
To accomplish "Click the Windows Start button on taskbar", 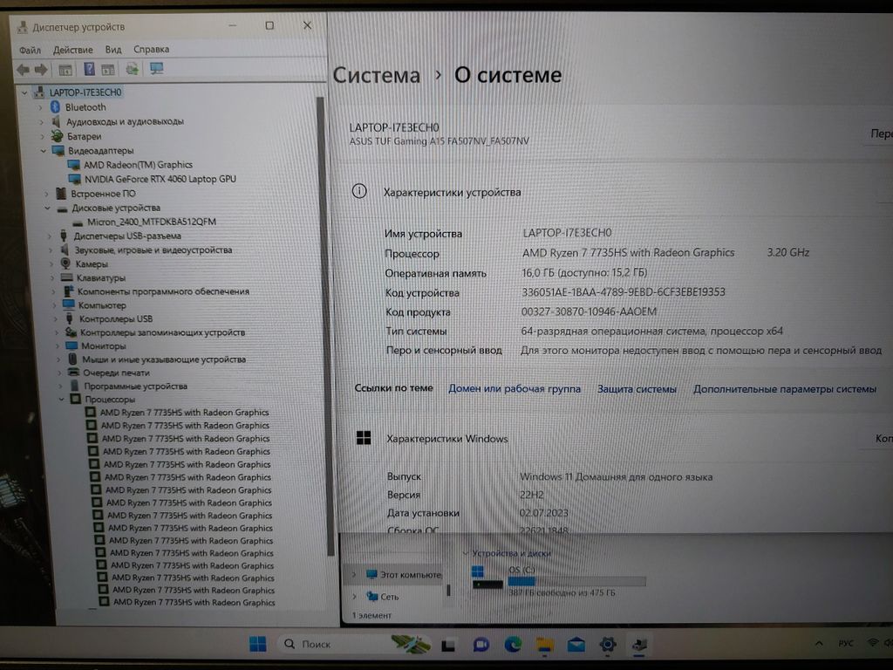I will pos(258,645).
